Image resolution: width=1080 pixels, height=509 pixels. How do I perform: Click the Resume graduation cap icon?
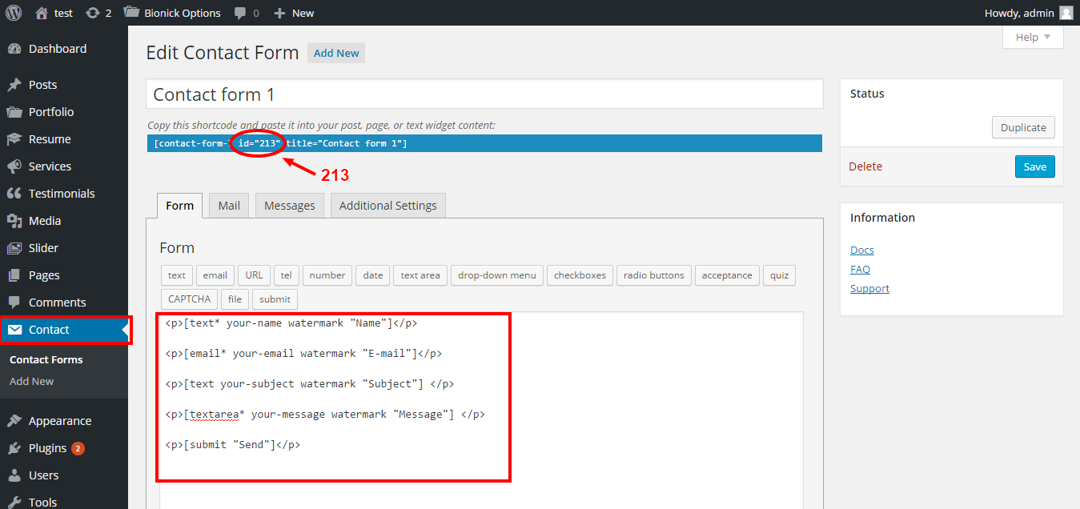click(14, 139)
